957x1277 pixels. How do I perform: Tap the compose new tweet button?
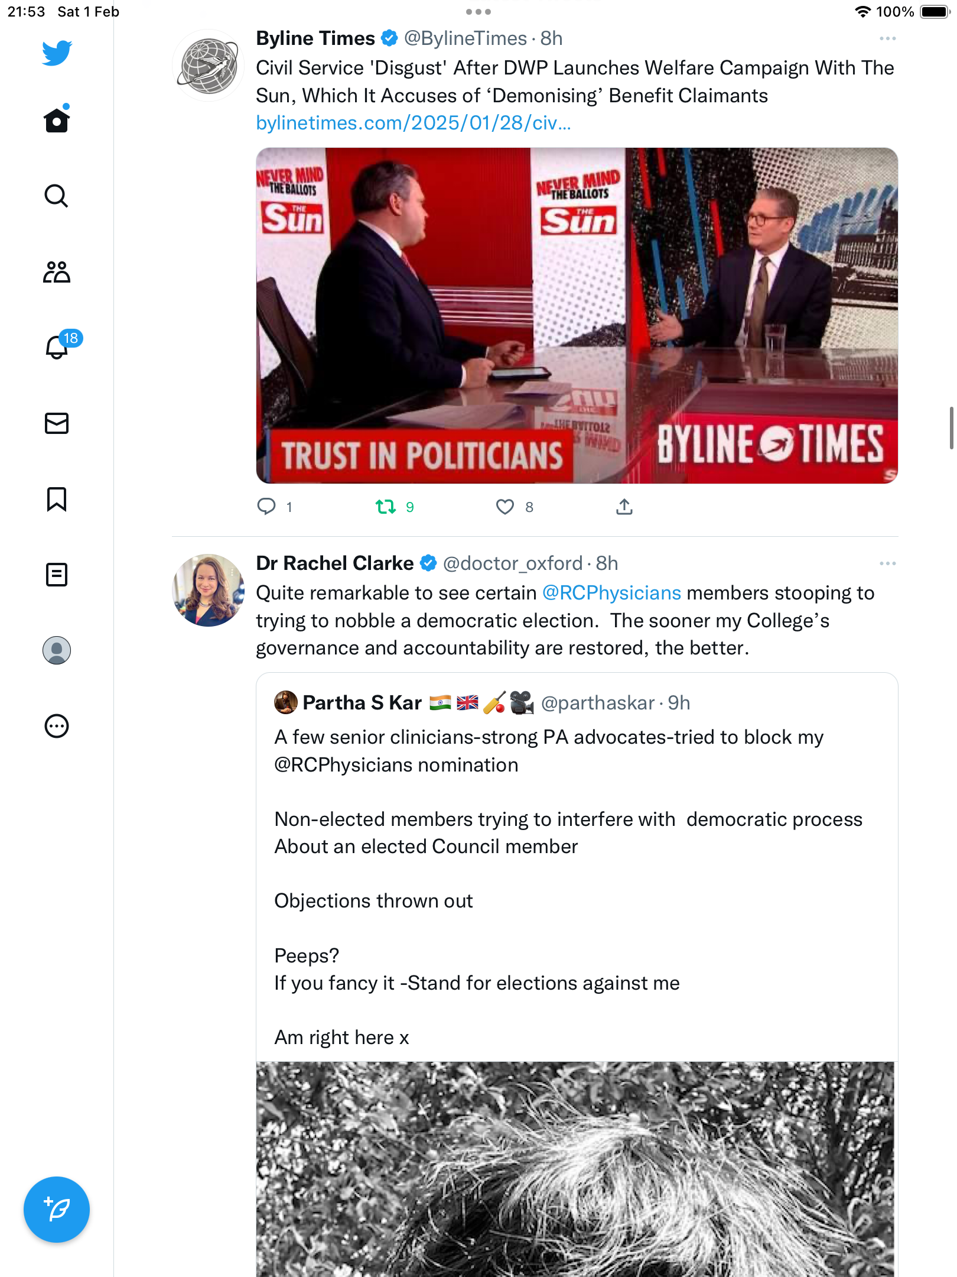[x=57, y=1210]
